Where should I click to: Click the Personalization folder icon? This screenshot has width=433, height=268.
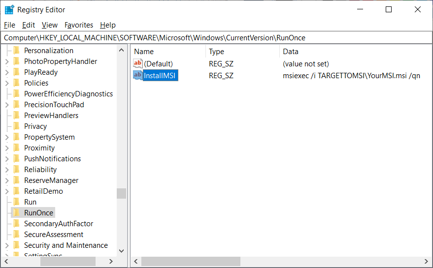[17, 51]
